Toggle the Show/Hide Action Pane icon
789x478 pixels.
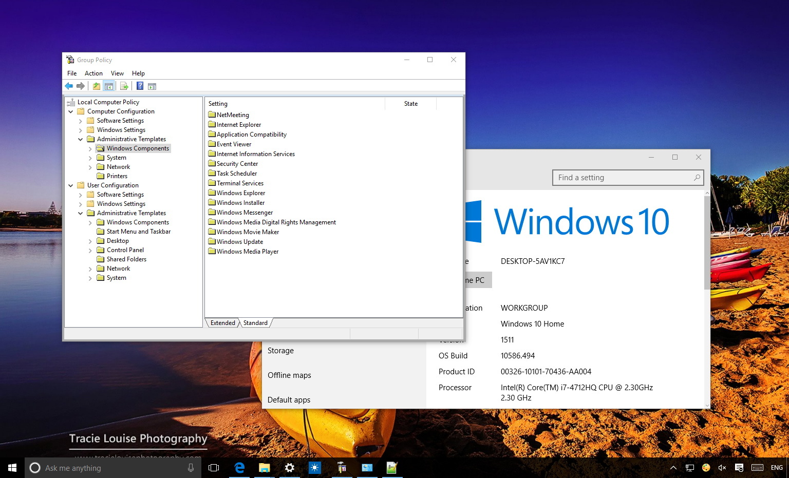152,86
